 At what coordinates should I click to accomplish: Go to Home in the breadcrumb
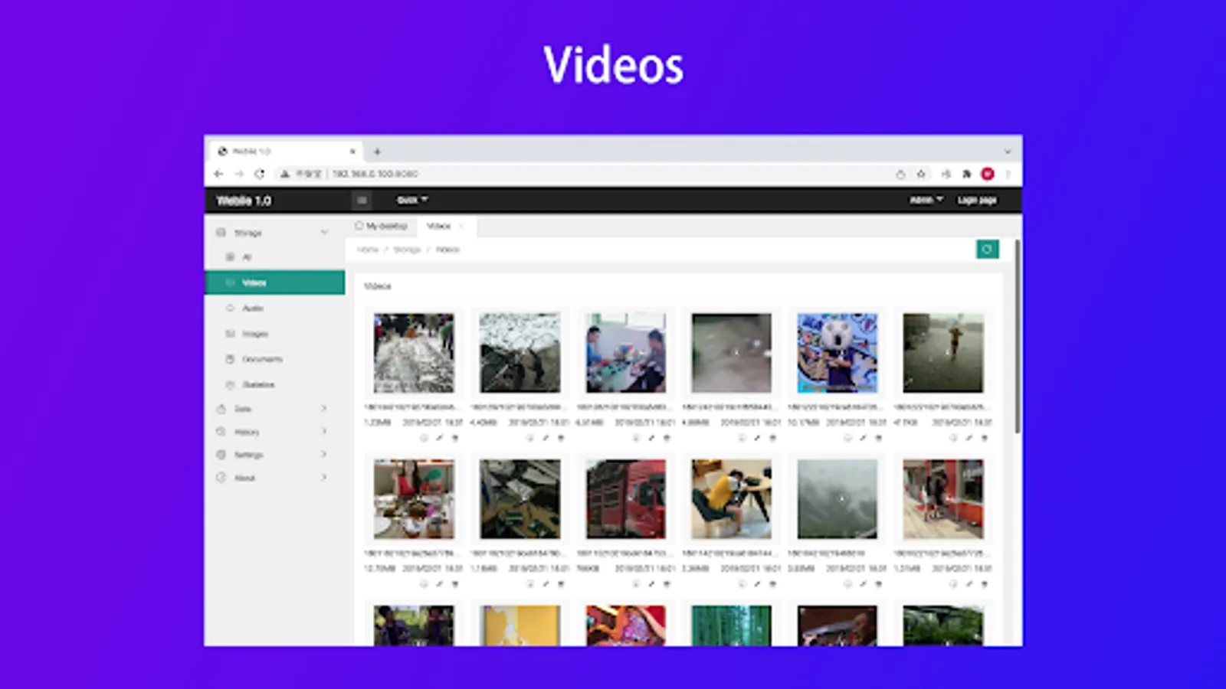tap(368, 250)
